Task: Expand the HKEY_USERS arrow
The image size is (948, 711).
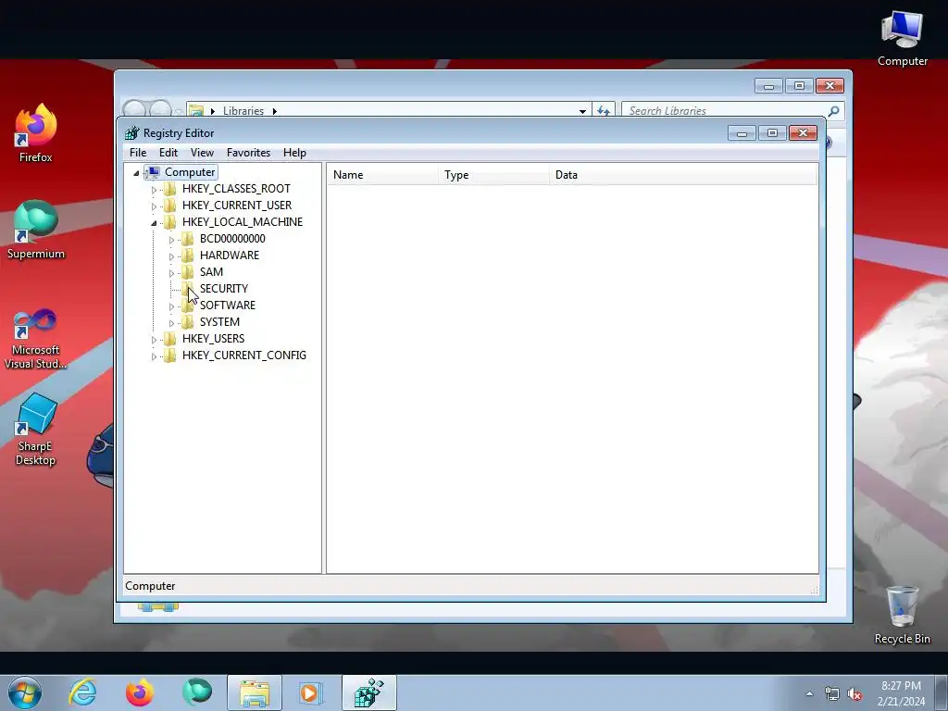Action: [154, 339]
